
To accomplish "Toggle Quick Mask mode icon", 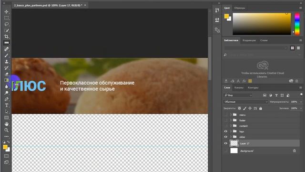I will coord(6,156).
